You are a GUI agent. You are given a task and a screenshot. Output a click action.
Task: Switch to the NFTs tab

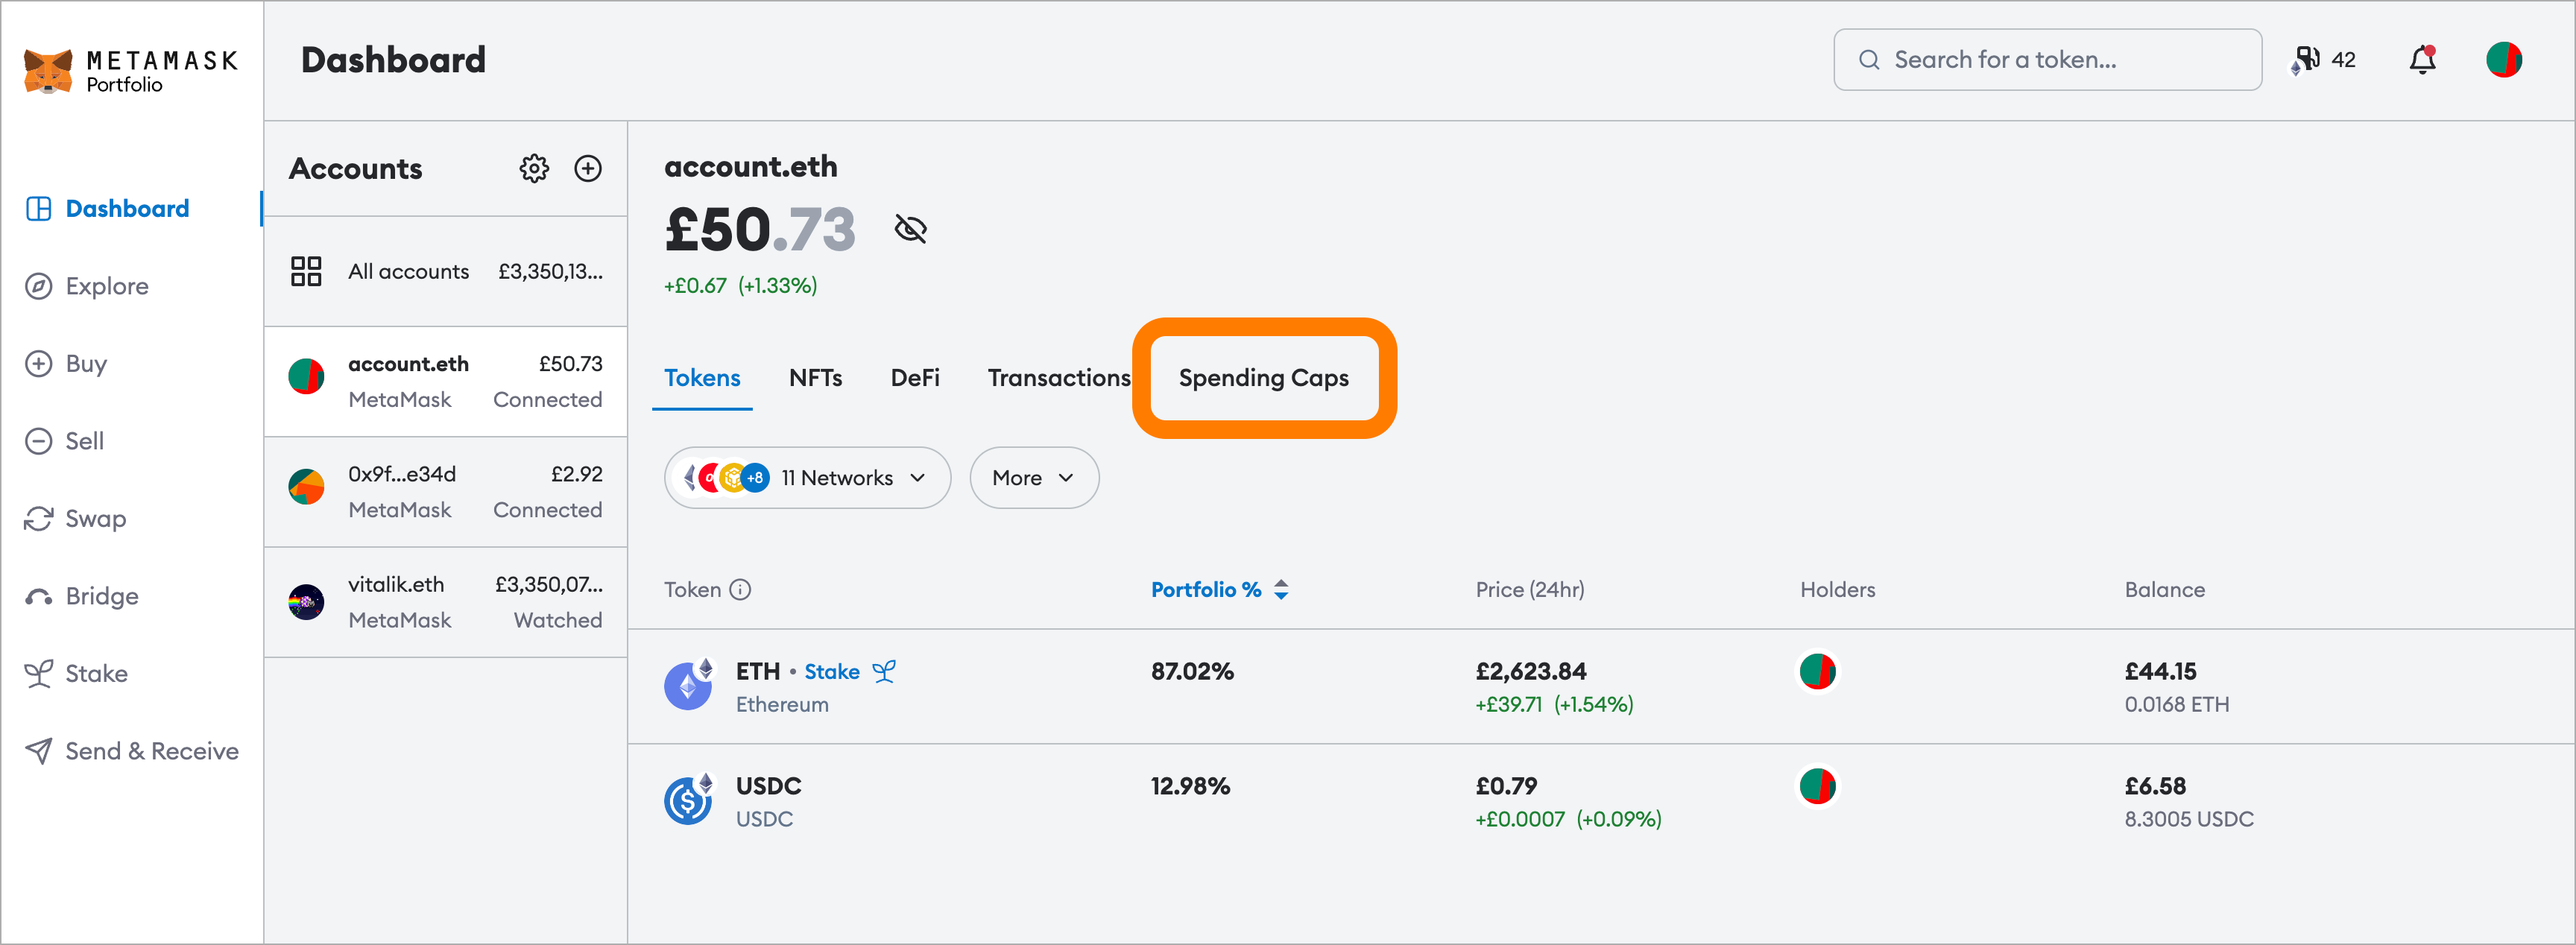[x=815, y=378]
